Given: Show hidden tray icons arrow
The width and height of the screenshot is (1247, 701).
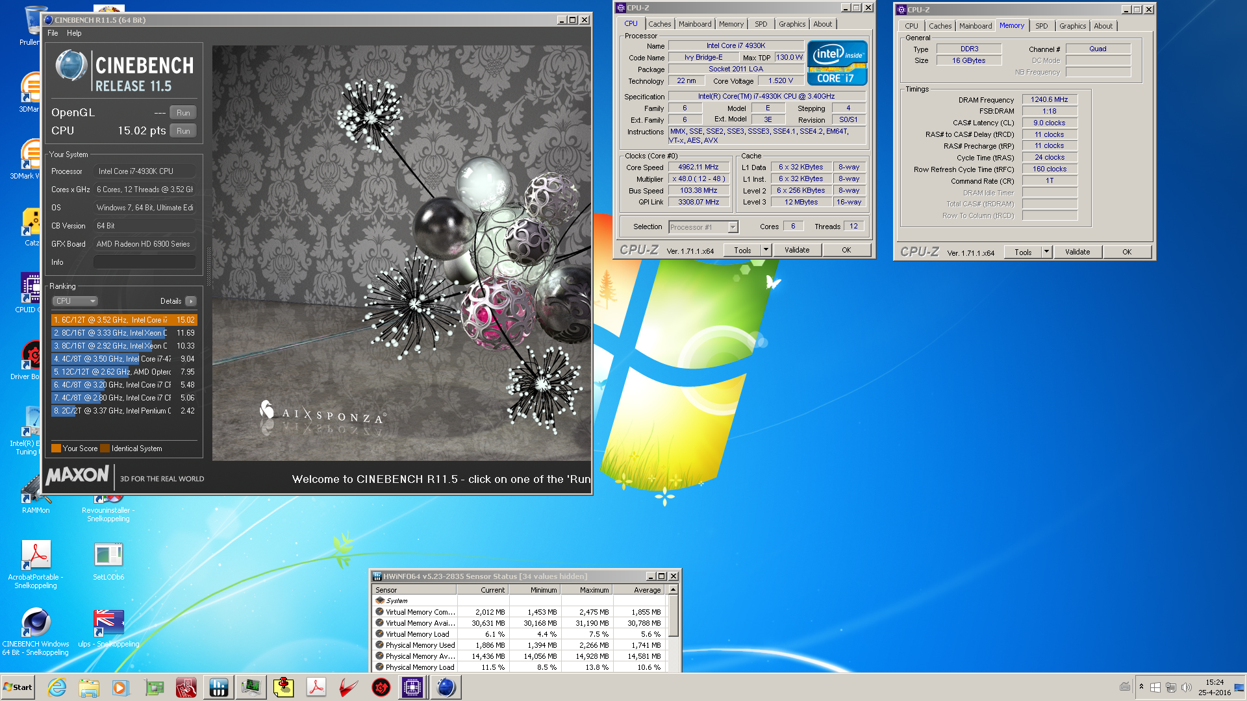Looking at the screenshot, I should coord(1141,687).
